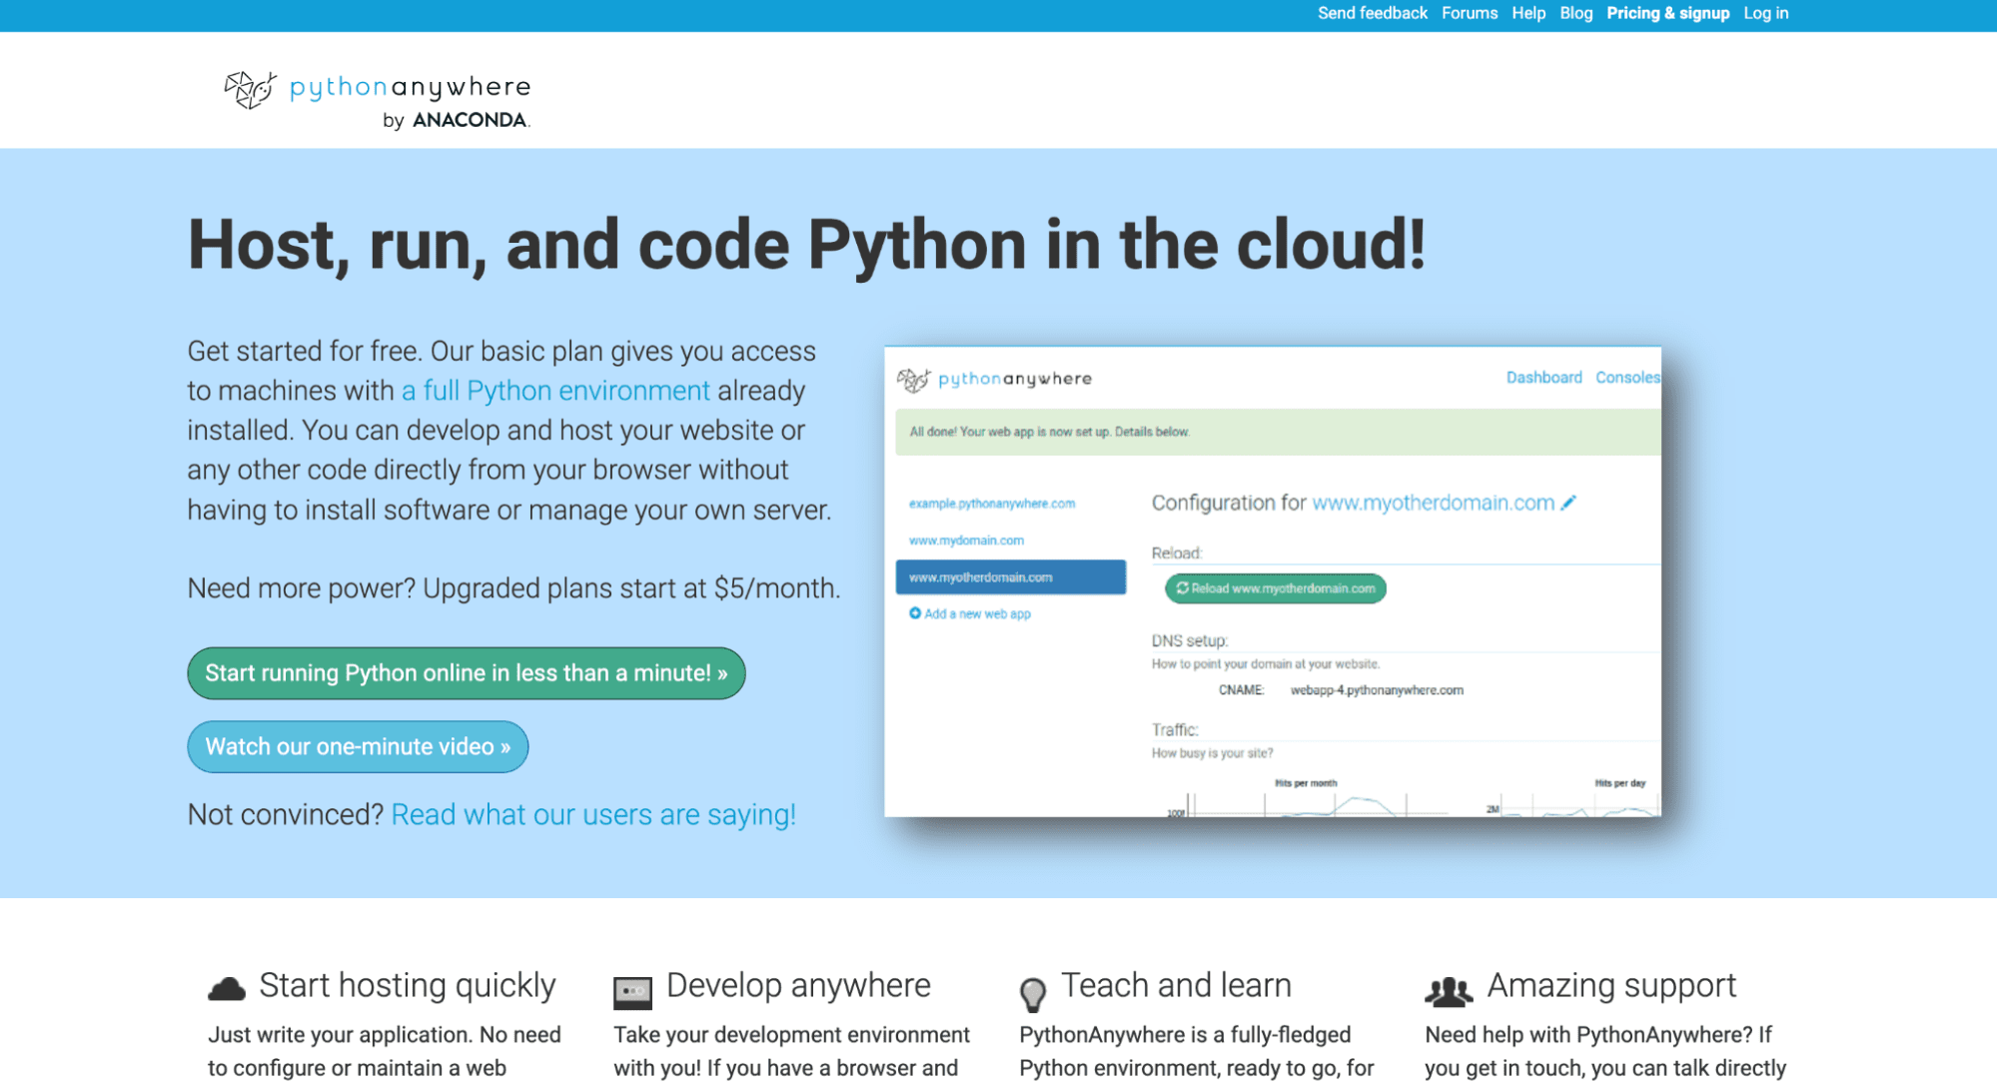The width and height of the screenshot is (1997, 1089).
Task: Click the pencil edit icon next to www.myotherdomain.com
Action: [x=1568, y=503]
